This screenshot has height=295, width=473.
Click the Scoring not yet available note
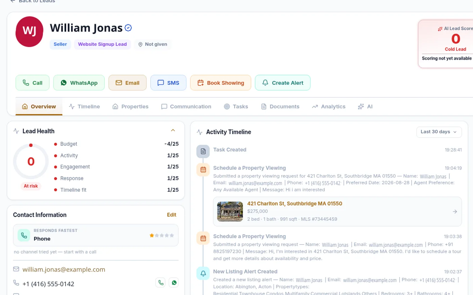coord(447,58)
